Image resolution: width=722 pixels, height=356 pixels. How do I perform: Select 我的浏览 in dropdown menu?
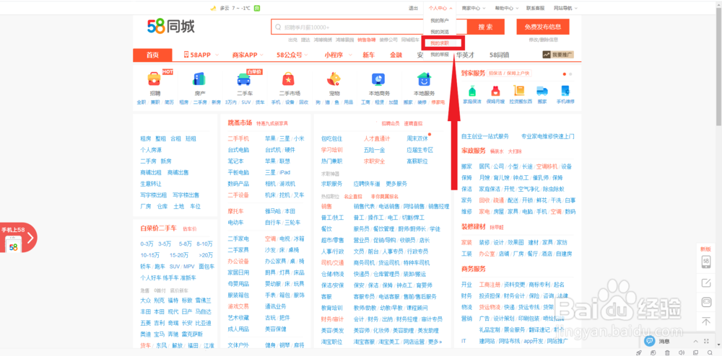tap(439, 32)
